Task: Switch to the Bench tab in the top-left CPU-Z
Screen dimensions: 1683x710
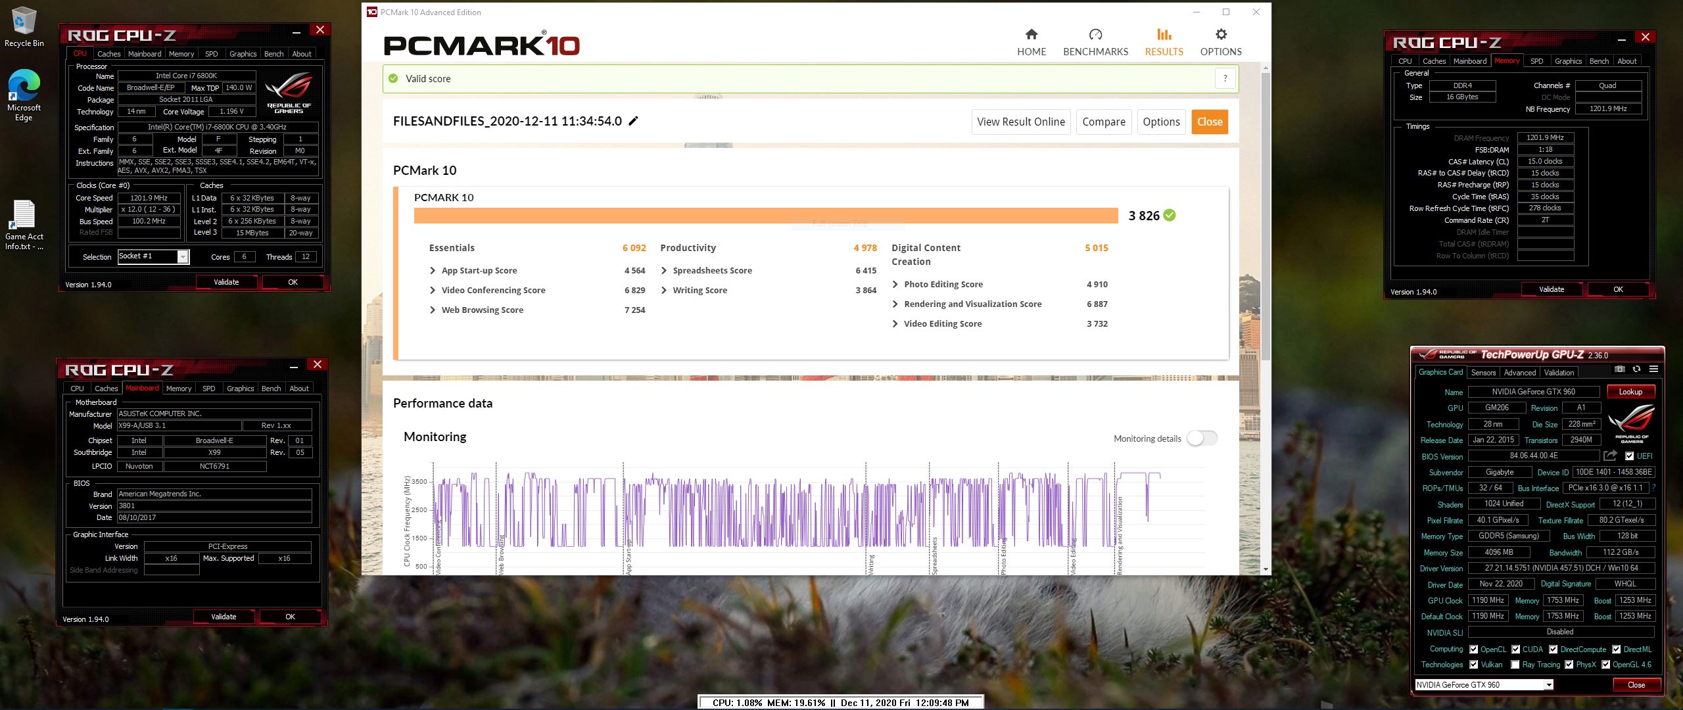Action: point(273,54)
